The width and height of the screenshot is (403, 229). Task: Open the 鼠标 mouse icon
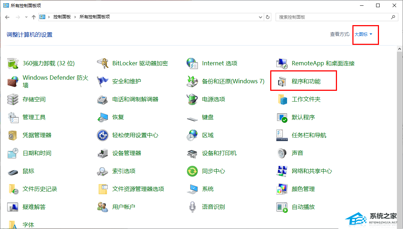(13, 172)
